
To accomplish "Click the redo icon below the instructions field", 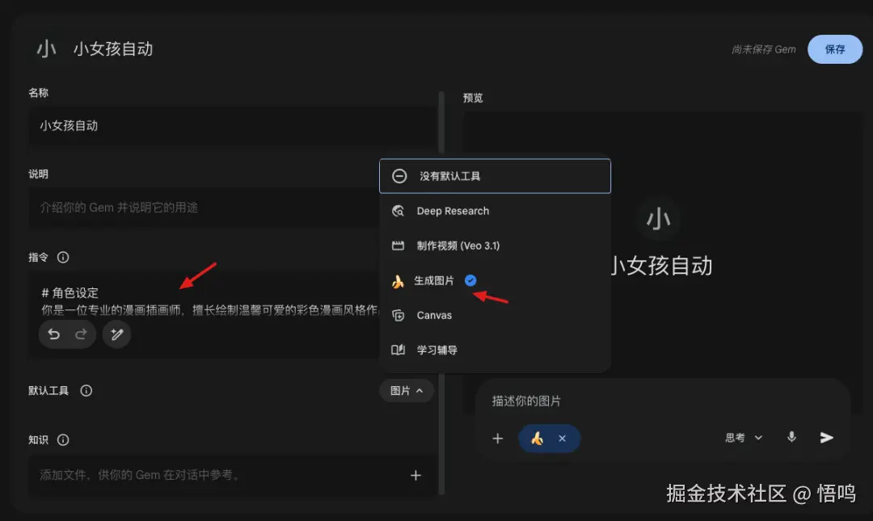I will 81,334.
